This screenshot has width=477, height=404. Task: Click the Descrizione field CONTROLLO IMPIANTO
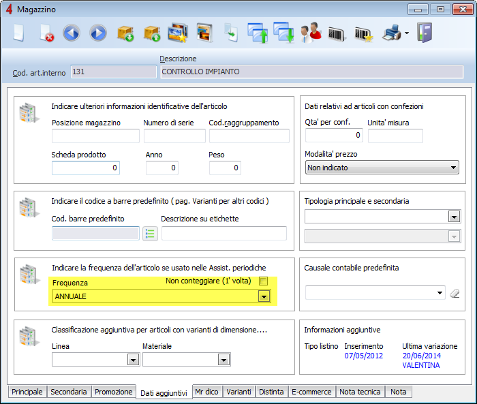coord(312,72)
